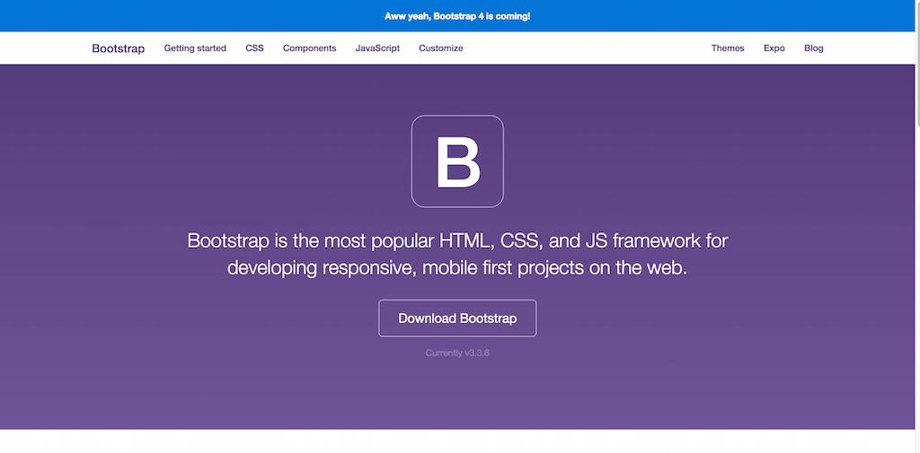Click the large Bootstrap B logo
Image resolution: width=920 pixels, height=453 pixels.
[x=457, y=161]
